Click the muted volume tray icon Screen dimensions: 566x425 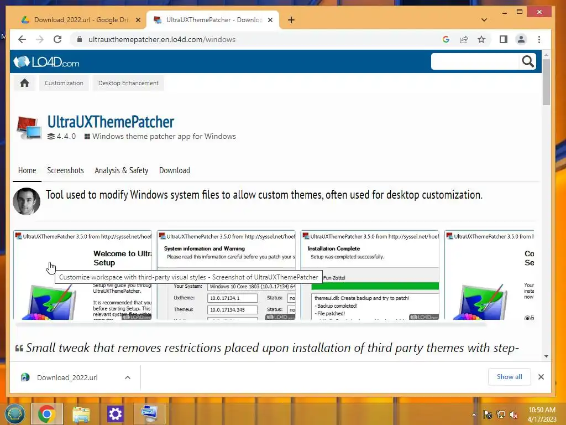click(x=514, y=414)
